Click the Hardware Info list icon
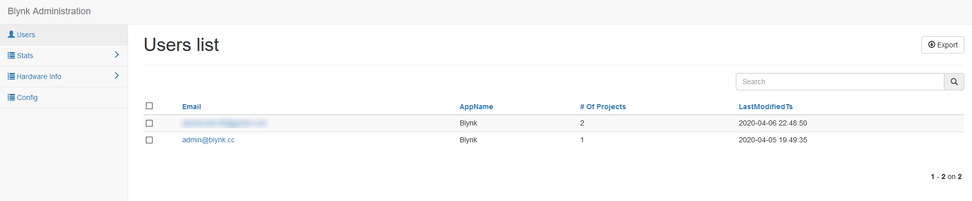The image size is (972, 201). (x=11, y=76)
